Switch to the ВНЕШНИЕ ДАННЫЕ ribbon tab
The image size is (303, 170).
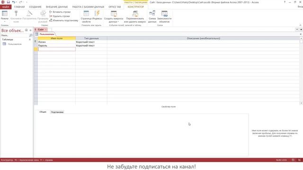tap(57, 7)
